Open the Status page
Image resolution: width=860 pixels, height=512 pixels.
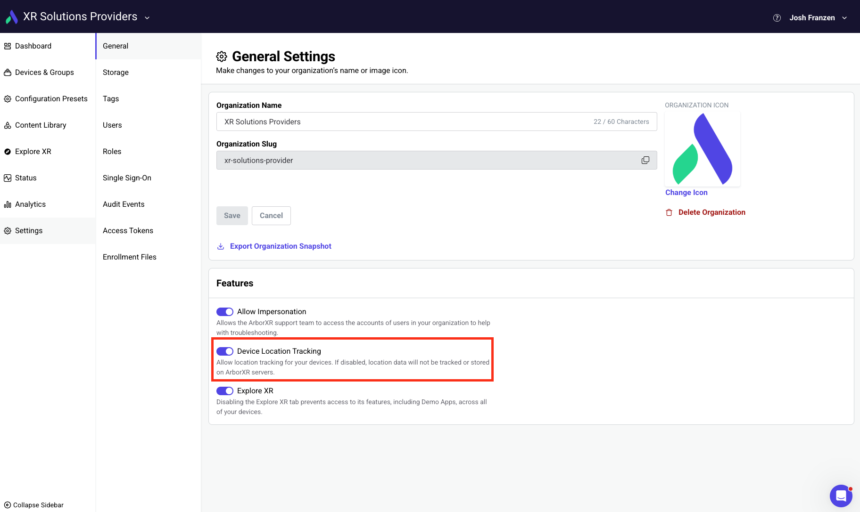coord(48,178)
